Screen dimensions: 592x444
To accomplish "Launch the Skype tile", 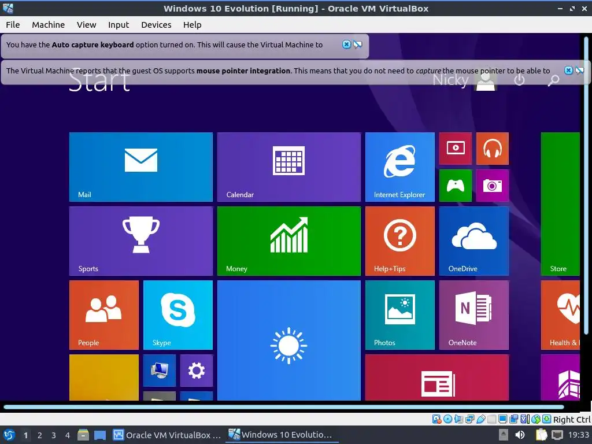I will coord(178,315).
